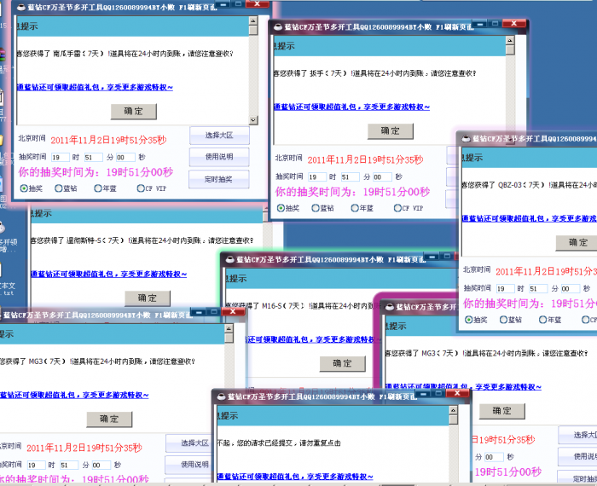Screen dimensions: 597x486
Task: Click hour field 19 in 扳手 window
Action: pos(316,177)
